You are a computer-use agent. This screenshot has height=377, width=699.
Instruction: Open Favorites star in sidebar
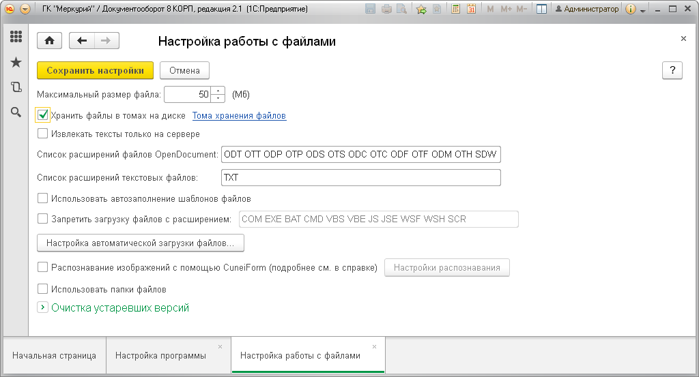tap(16, 62)
